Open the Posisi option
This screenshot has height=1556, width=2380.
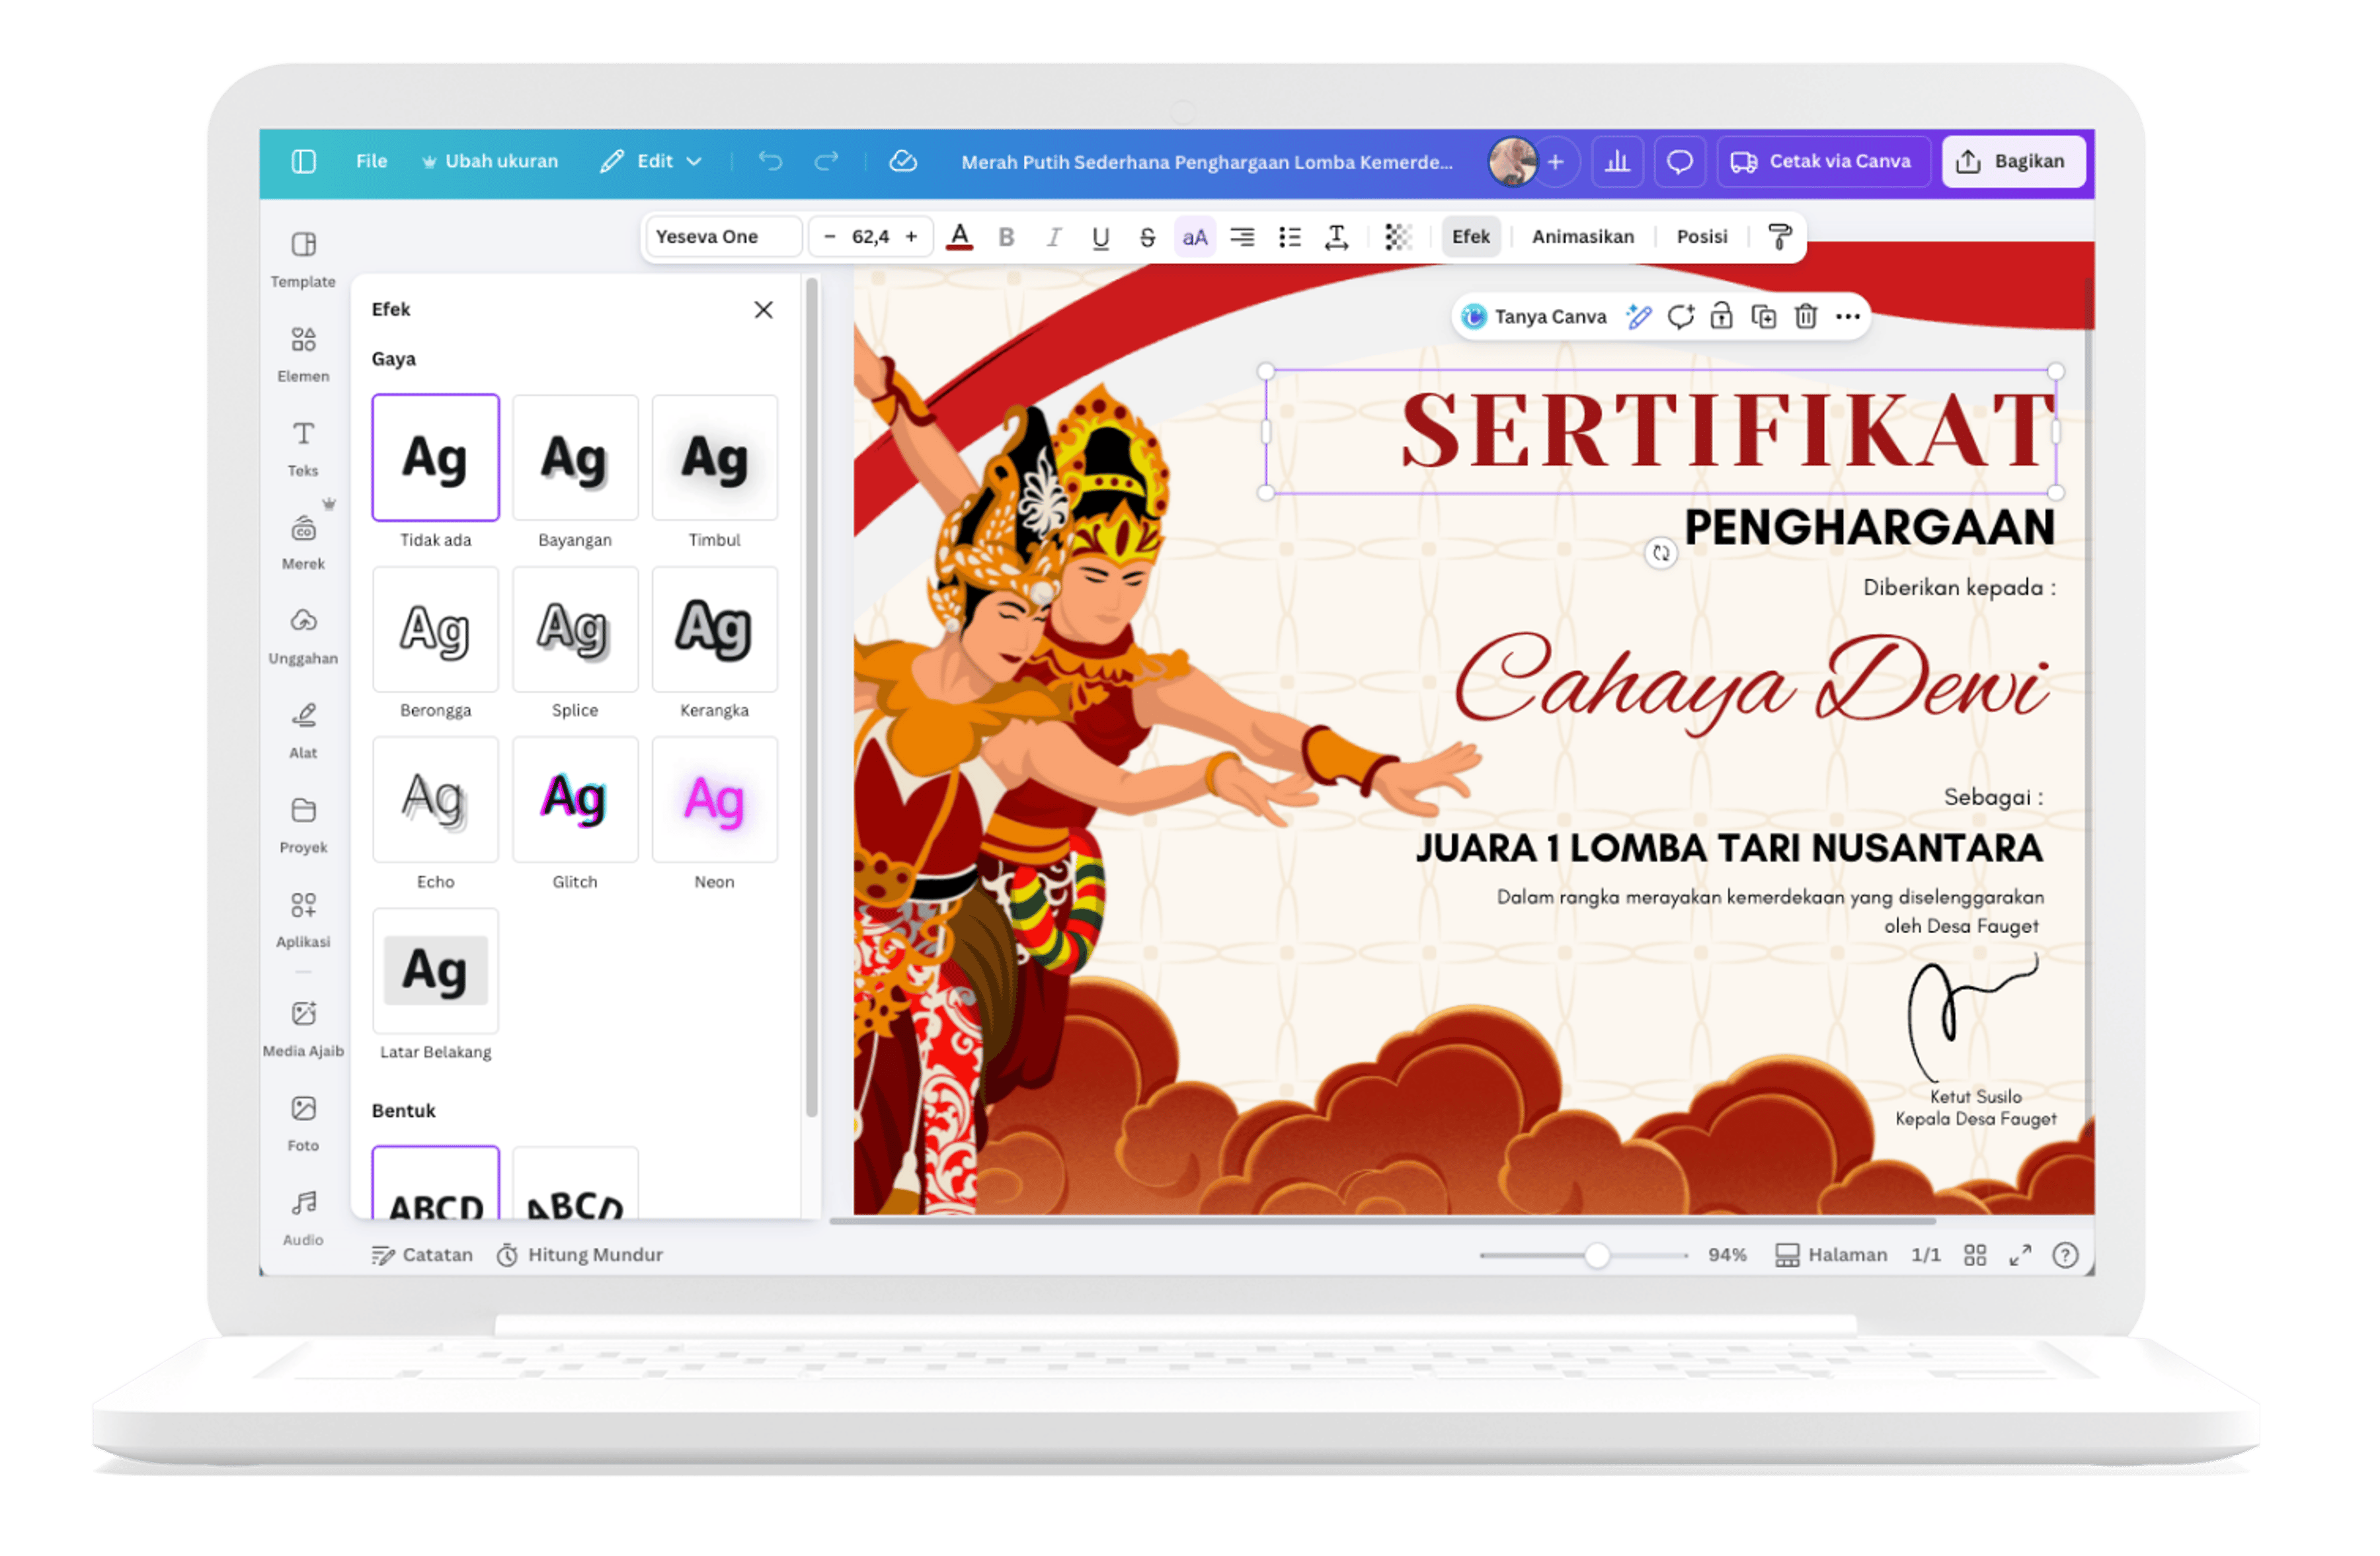(1702, 237)
